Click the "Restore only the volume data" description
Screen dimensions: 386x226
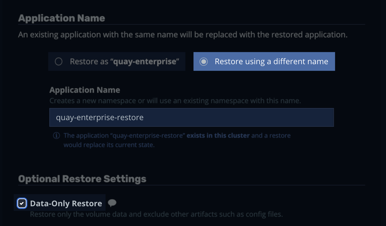click(x=156, y=214)
